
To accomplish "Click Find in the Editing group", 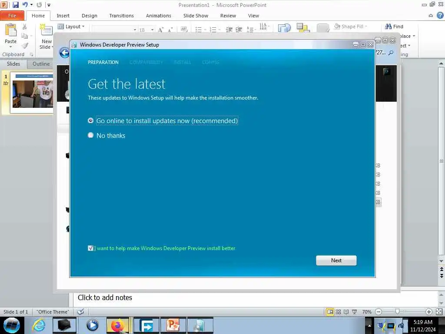I will pyautogui.click(x=394, y=27).
